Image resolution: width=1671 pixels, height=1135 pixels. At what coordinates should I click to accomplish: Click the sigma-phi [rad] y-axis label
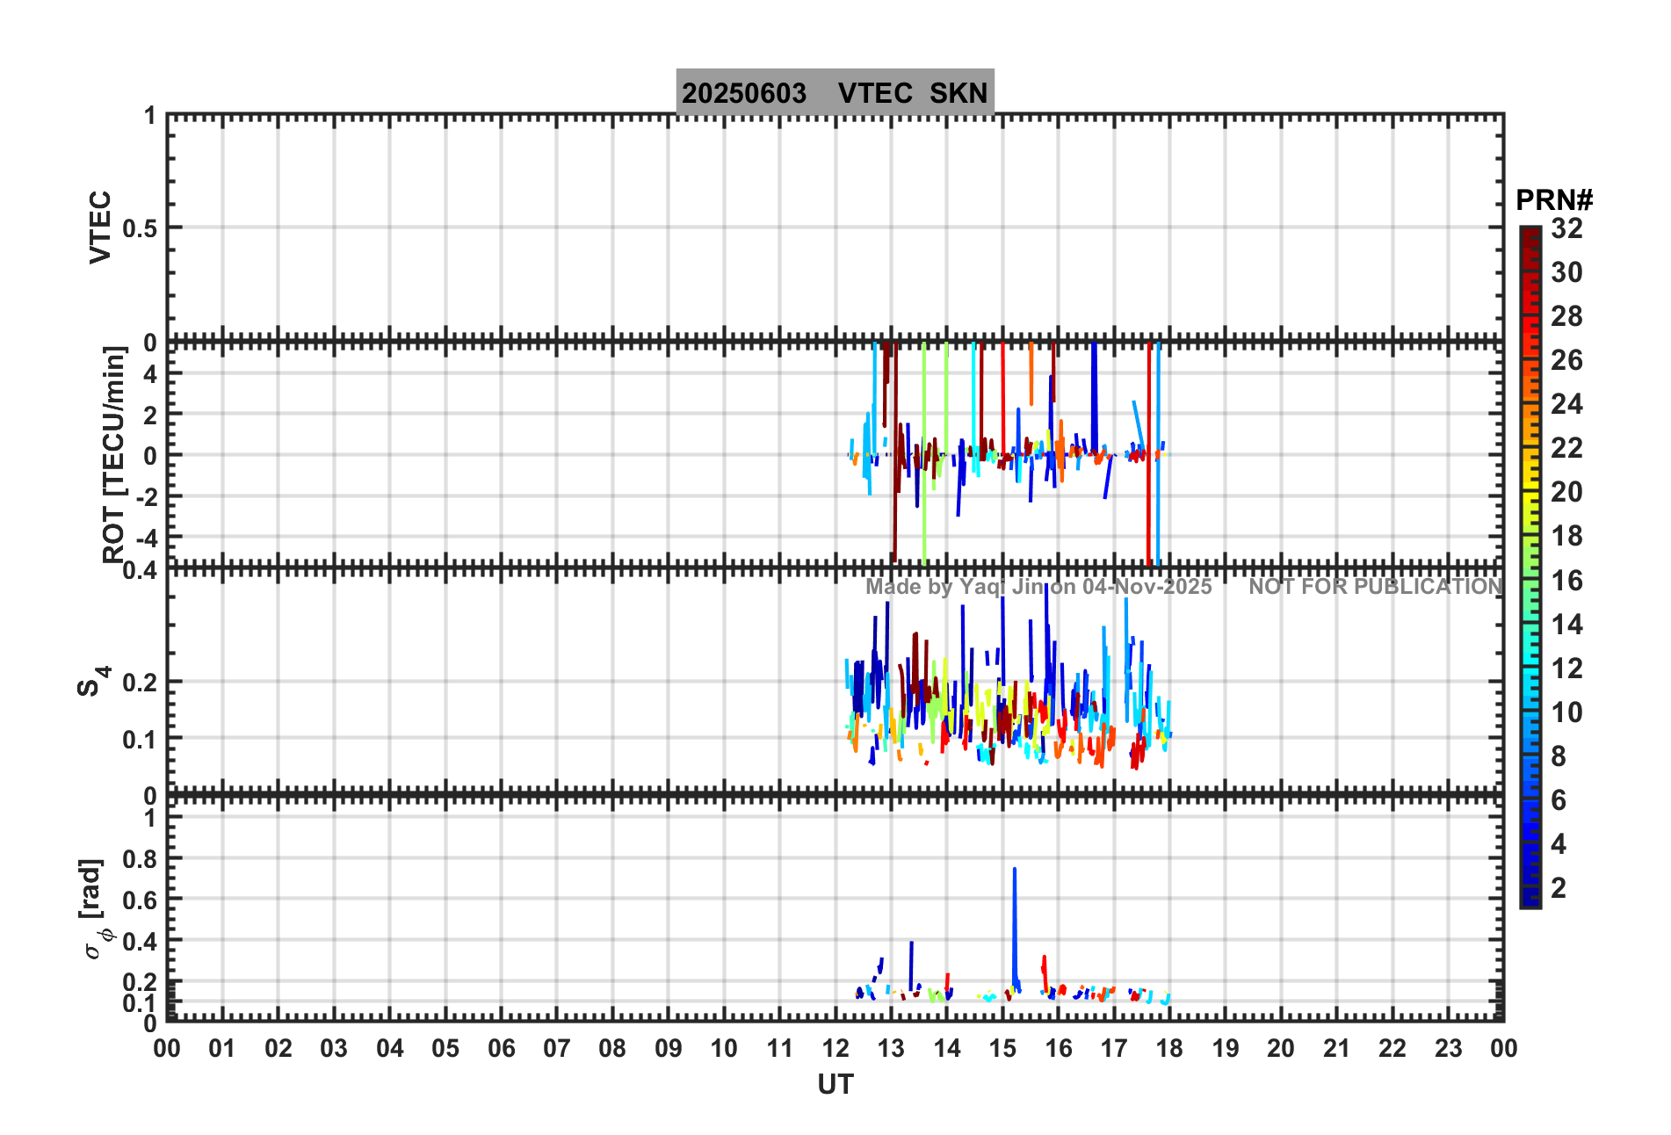(95, 909)
